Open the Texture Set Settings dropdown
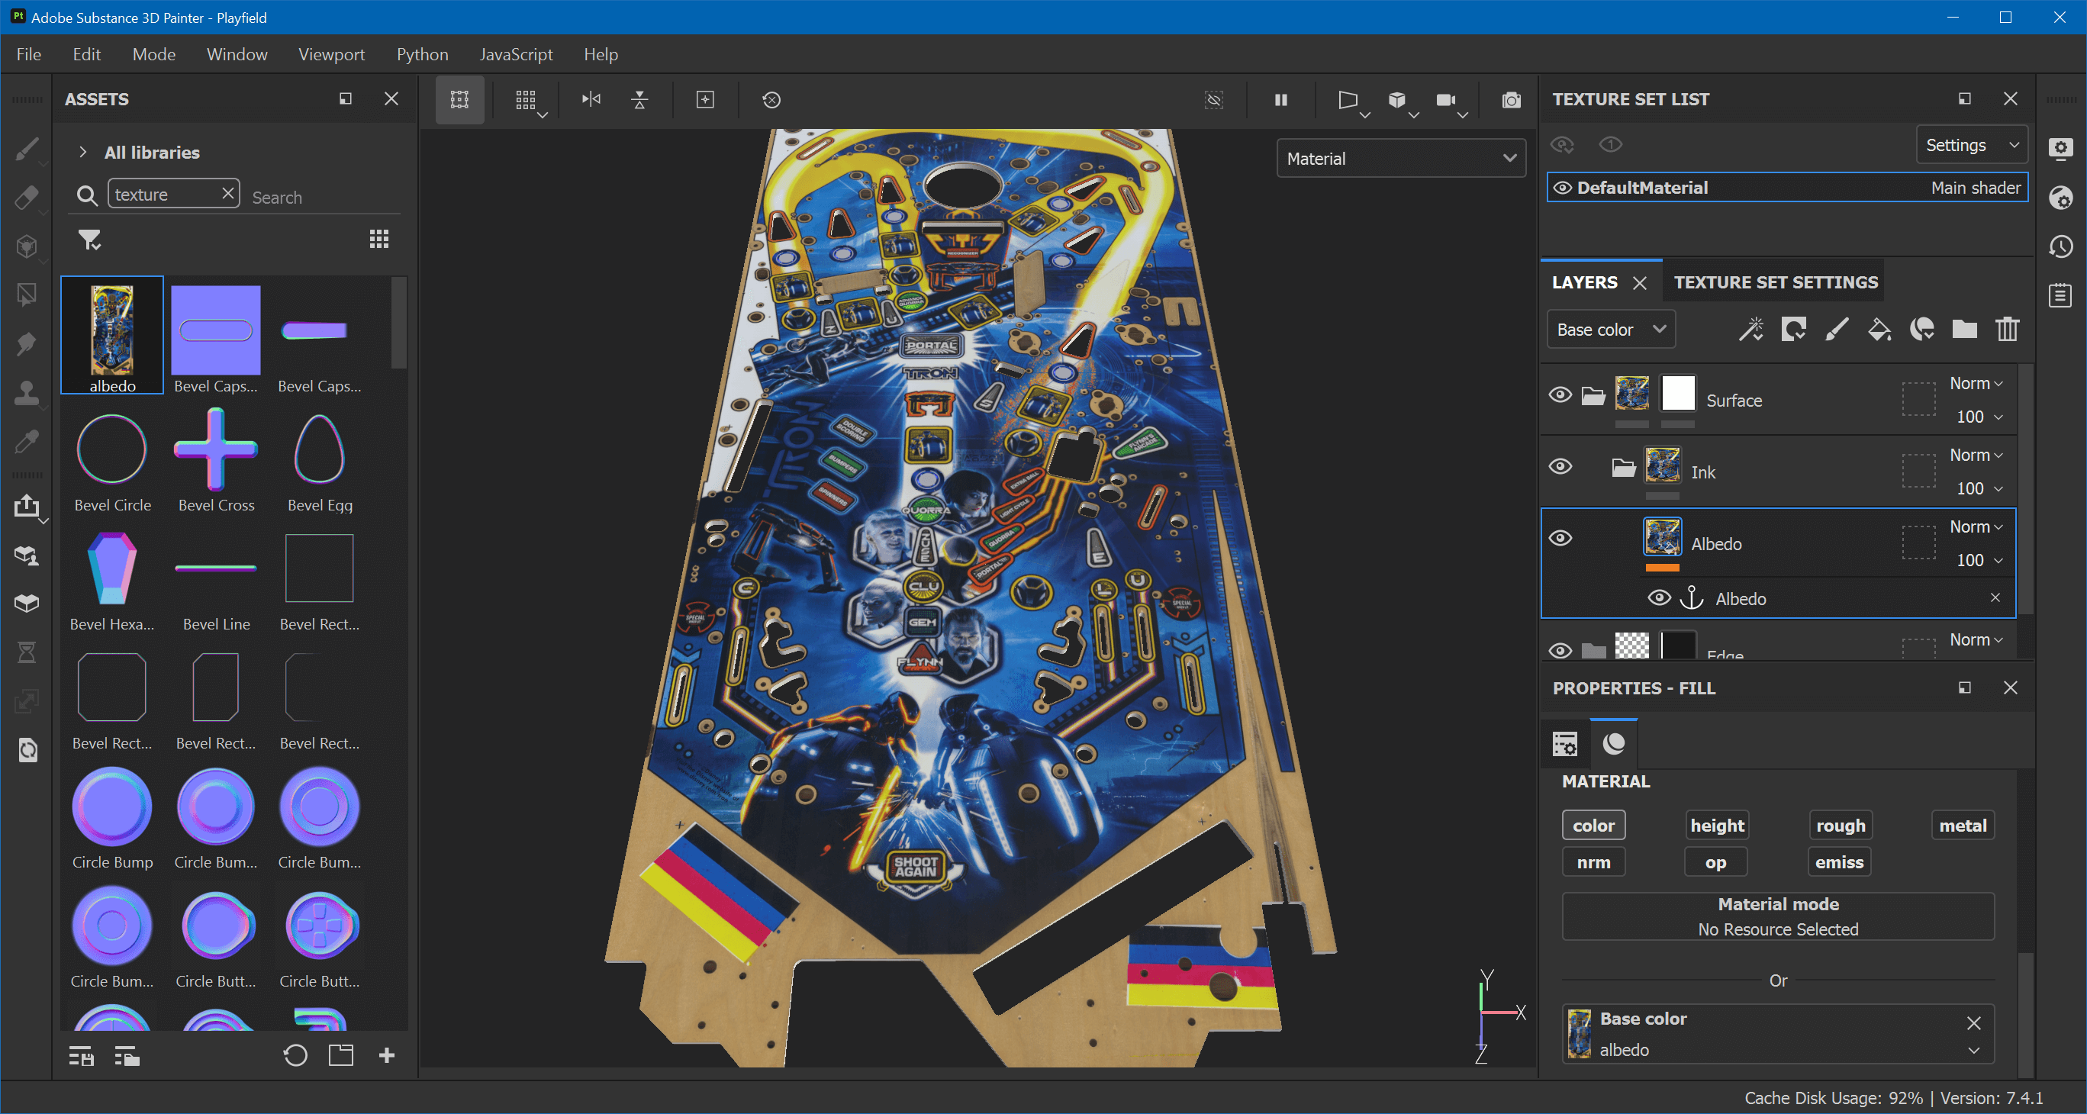2087x1114 pixels. coord(1970,145)
